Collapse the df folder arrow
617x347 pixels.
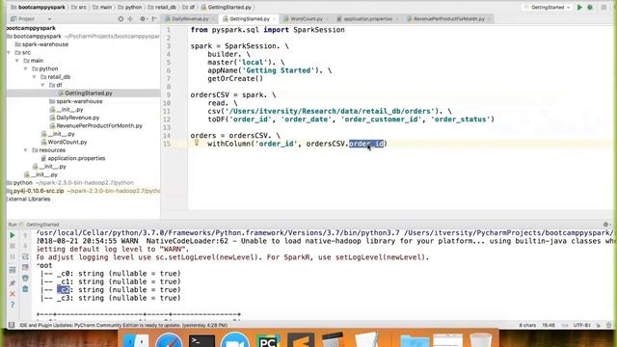42,85
